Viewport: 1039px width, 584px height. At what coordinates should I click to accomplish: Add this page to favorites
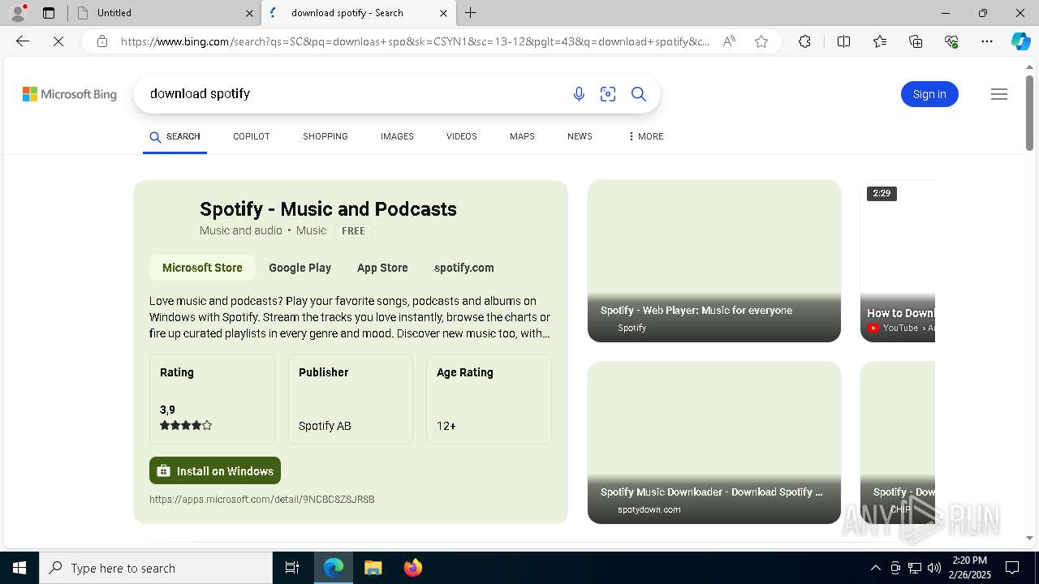(761, 41)
